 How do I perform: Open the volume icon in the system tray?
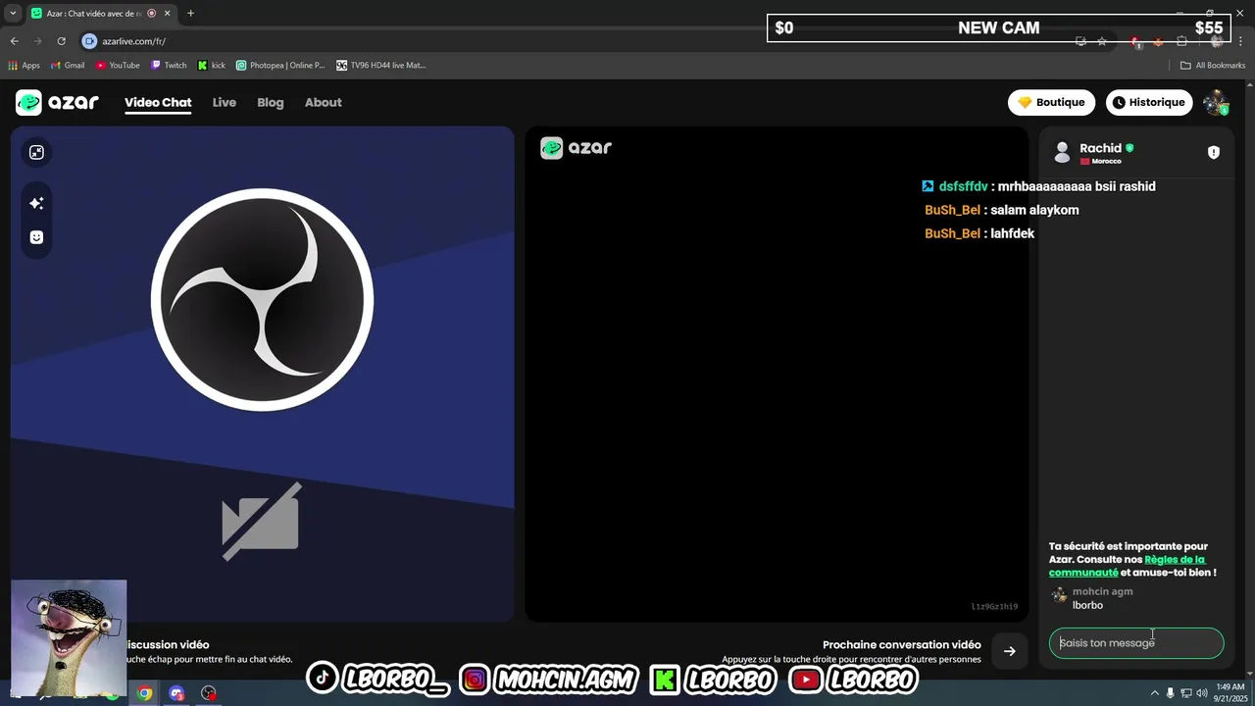1201,693
